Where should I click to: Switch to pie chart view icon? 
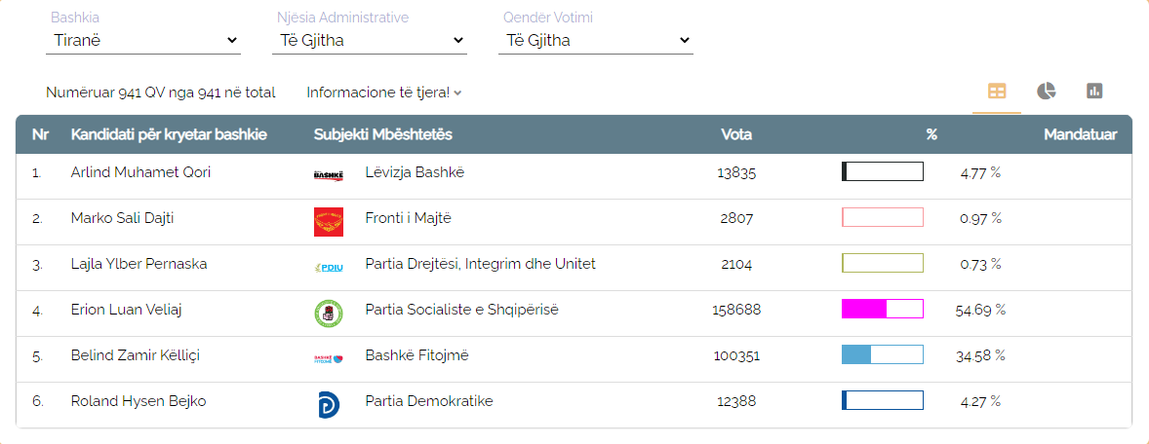[1046, 92]
